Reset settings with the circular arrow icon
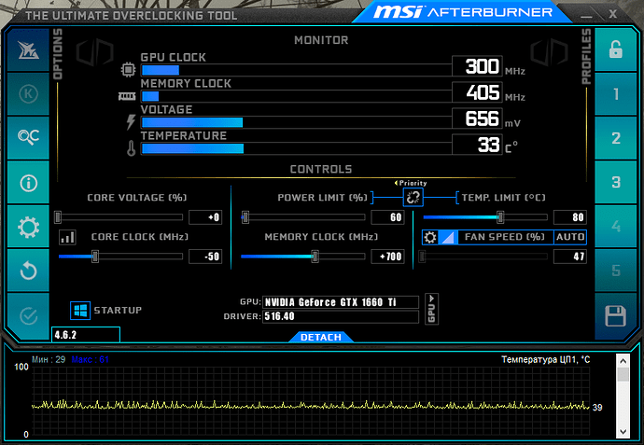The width and height of the screenshot is (644, 445). point(28,271)
